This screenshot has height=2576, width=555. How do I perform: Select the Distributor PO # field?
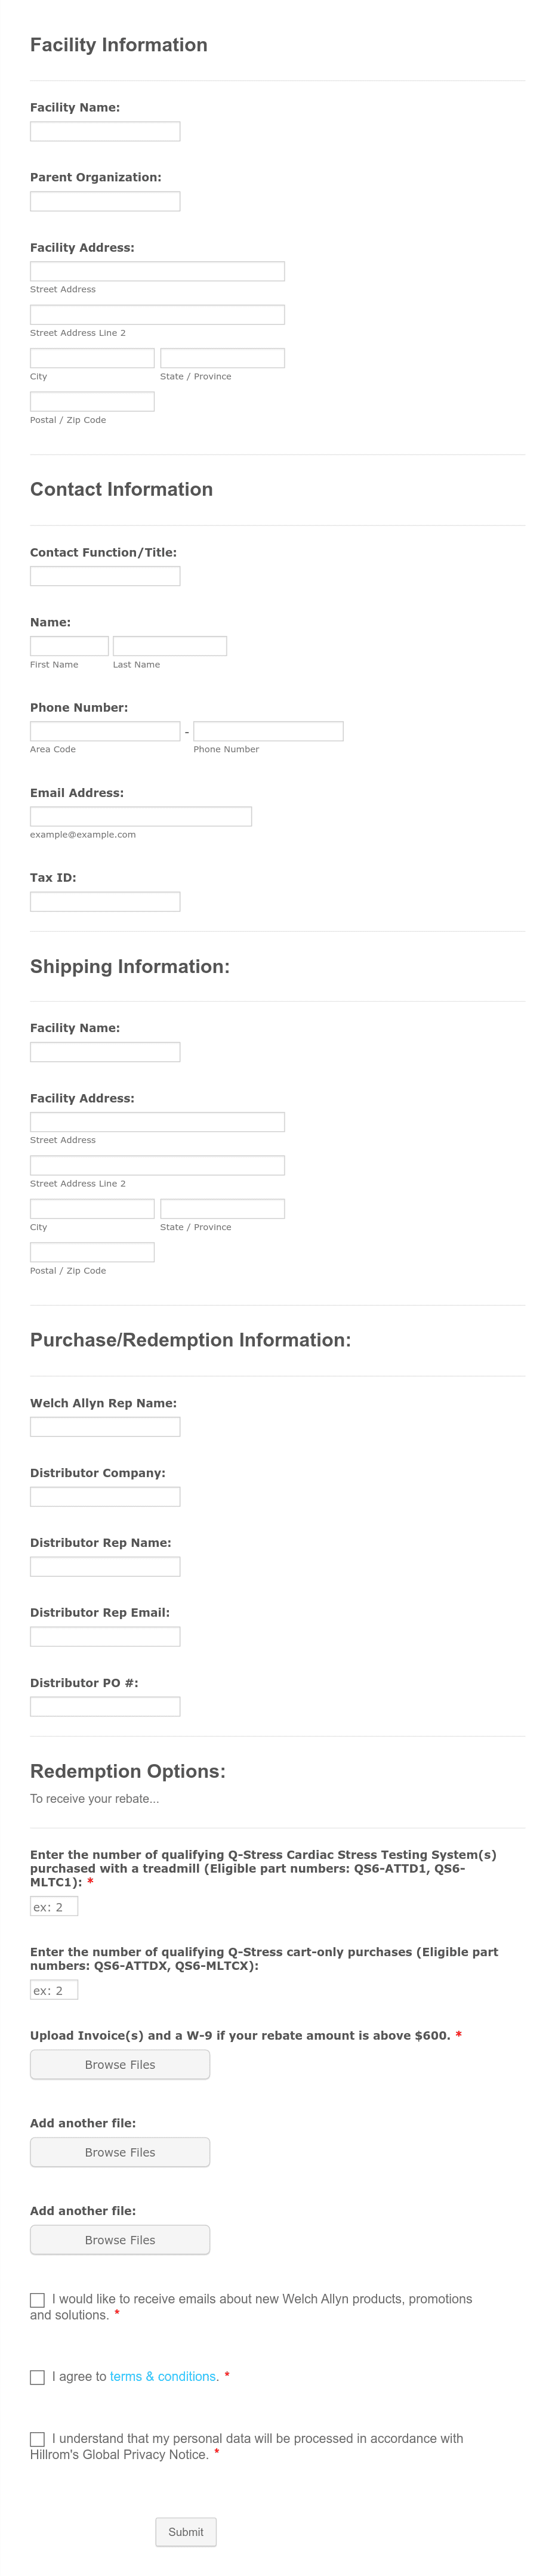[105, 1707]
